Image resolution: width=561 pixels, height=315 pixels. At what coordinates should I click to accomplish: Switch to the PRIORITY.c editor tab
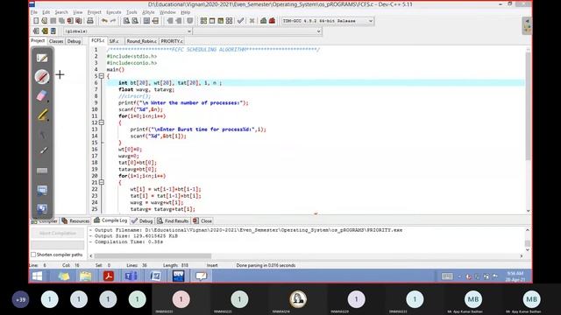(x=172, y=41)
